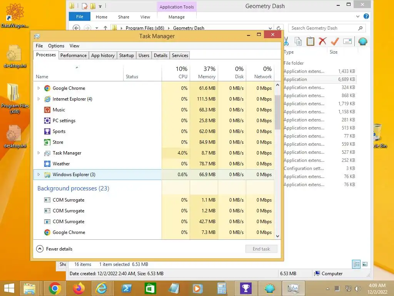Switch to Details view icon in Explorer
Screen dimensions: 394x296
point(356,264)
